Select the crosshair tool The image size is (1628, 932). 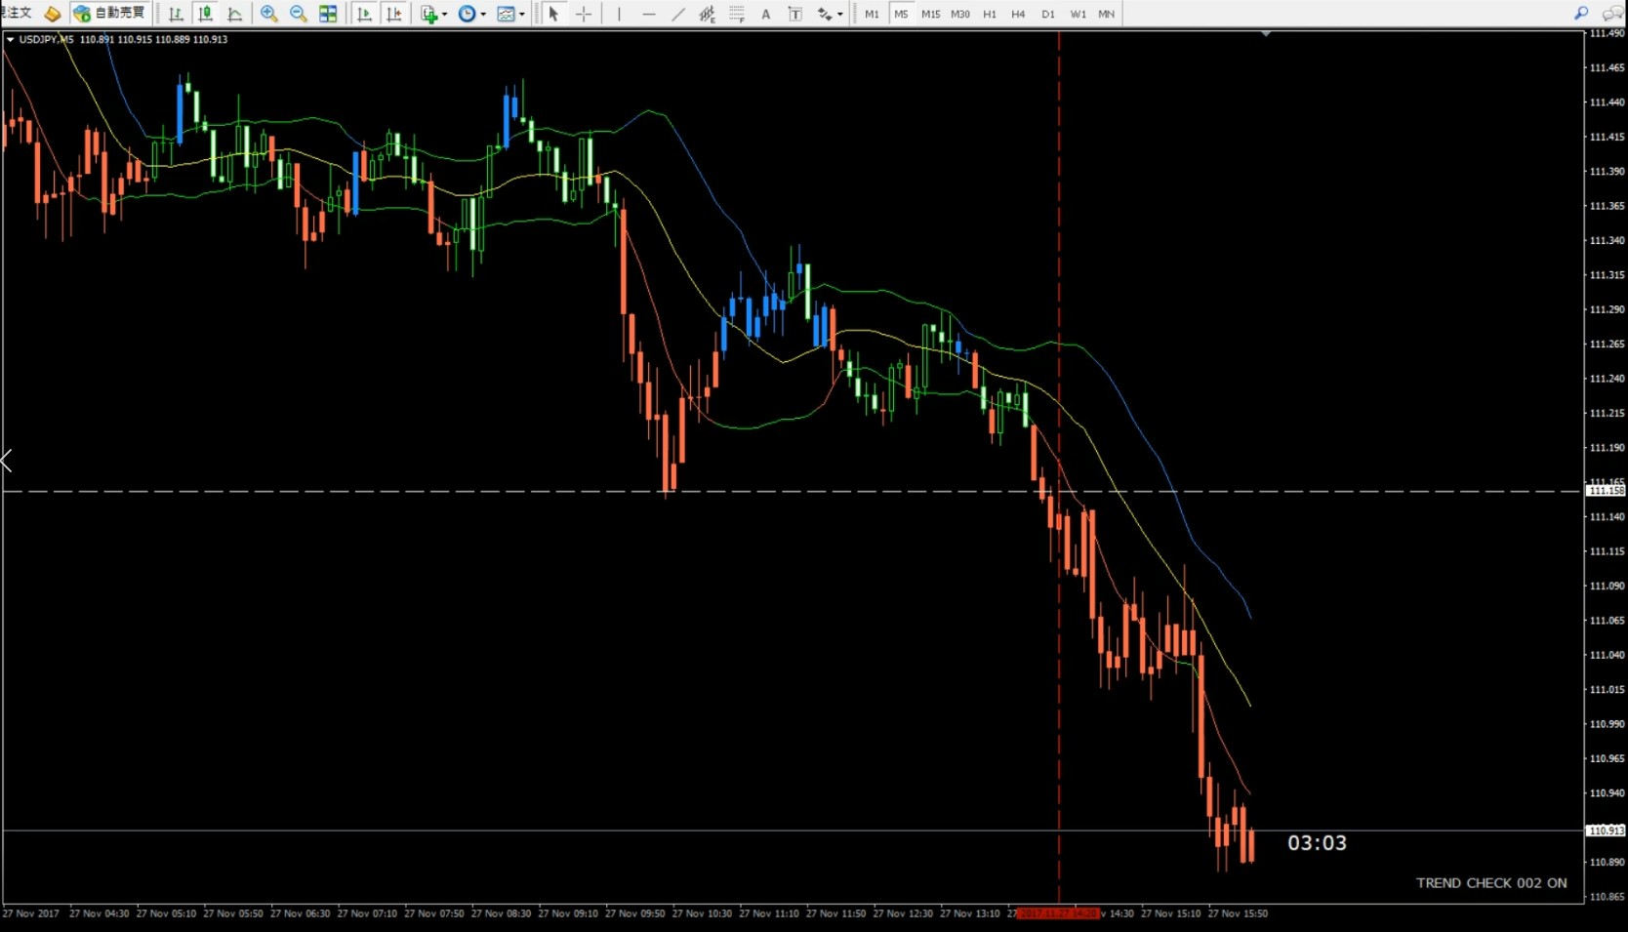pyautogui.click(x=584, y=14)
